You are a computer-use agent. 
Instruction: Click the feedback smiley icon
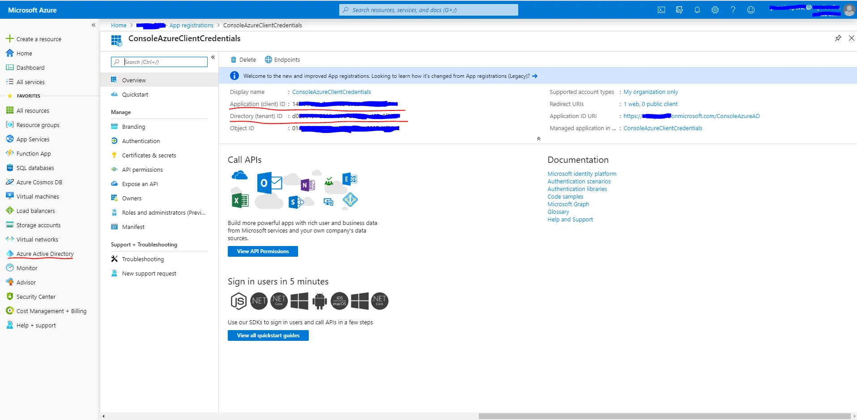click(751, 10)
